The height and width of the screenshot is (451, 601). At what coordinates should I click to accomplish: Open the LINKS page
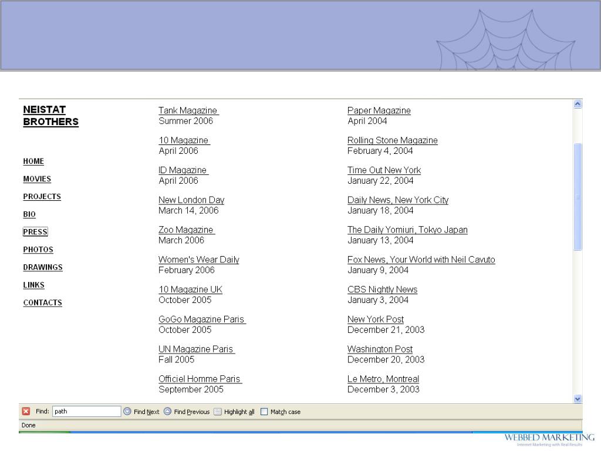coord(33,285)
